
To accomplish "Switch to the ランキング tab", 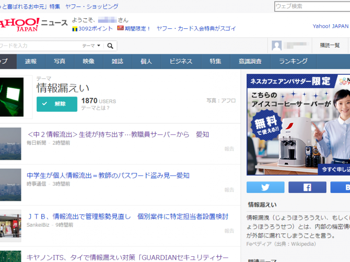I will [293, 62].
